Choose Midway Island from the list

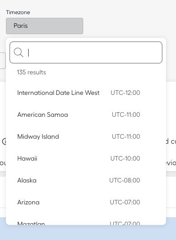[x=86, y=136]
